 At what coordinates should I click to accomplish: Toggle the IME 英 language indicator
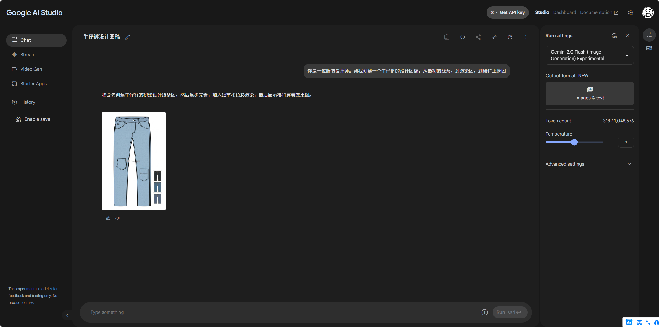(x=639, y=322)
